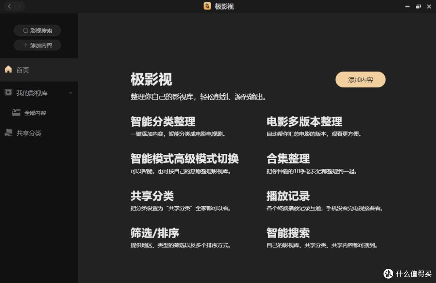
Task: Restore down the 极影视 window
Action: pos(418,6)
